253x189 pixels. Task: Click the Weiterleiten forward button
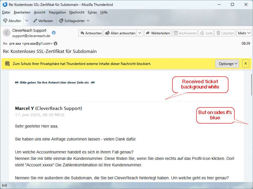click(x=158, y=33)
